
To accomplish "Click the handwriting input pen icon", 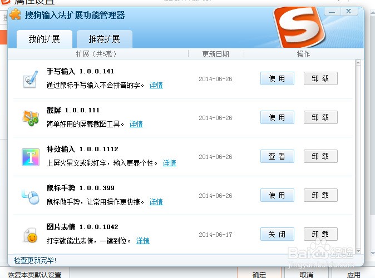I will pos(31,80).
